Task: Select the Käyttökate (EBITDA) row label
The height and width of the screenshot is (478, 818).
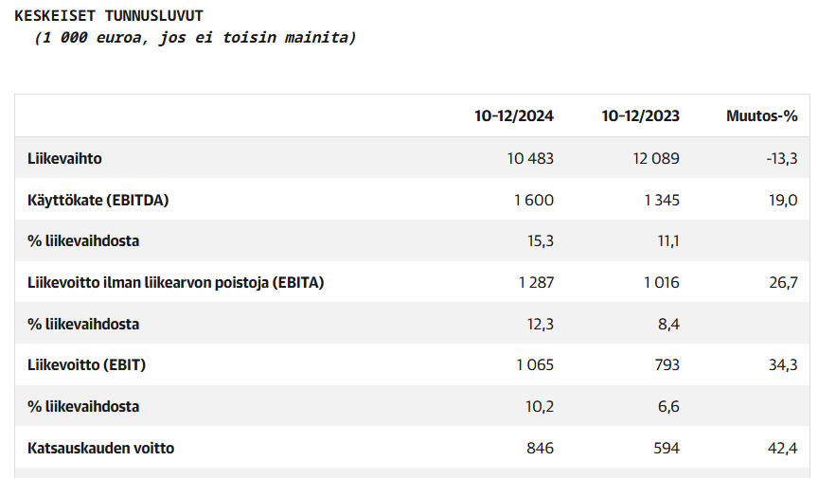Action: pos(98,200)
